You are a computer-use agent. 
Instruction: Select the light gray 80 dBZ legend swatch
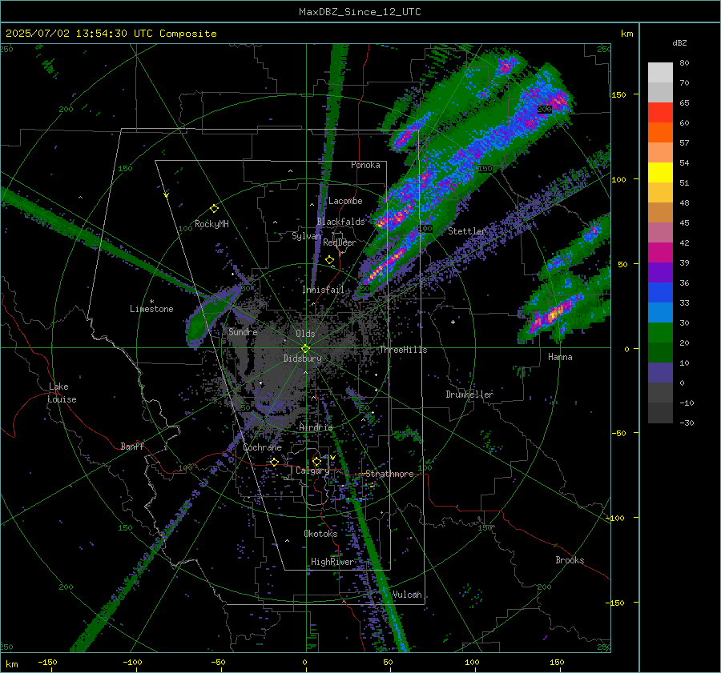(x=660, y=72)
